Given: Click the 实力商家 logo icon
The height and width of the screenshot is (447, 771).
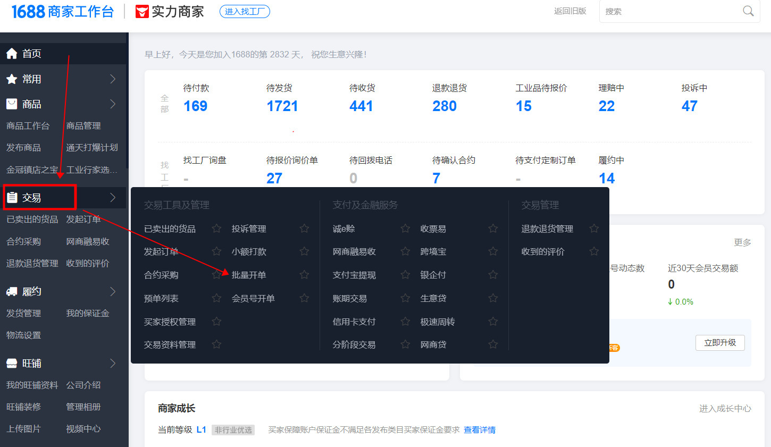Looking at the screenshot, I should pyautogui.click(x=142, y=12).
